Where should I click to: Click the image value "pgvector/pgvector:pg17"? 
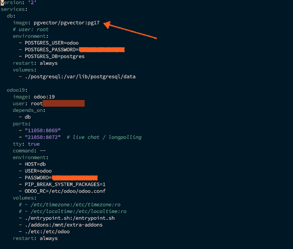(66, 23)
